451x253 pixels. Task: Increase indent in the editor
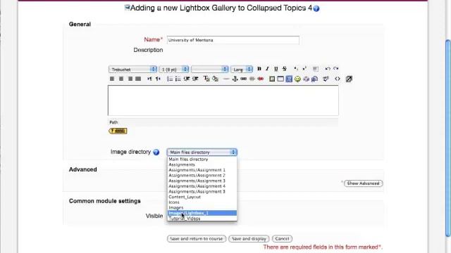click(x=195, y=79)
